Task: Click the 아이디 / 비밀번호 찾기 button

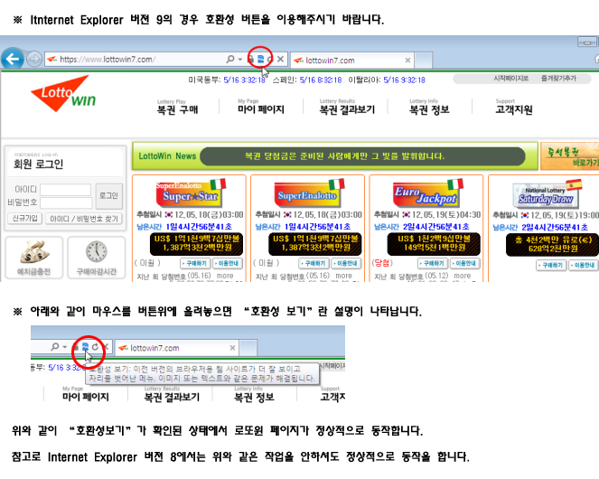Action: click(x=84, y=219)
